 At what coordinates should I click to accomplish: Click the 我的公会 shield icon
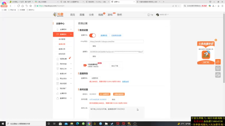58,69
